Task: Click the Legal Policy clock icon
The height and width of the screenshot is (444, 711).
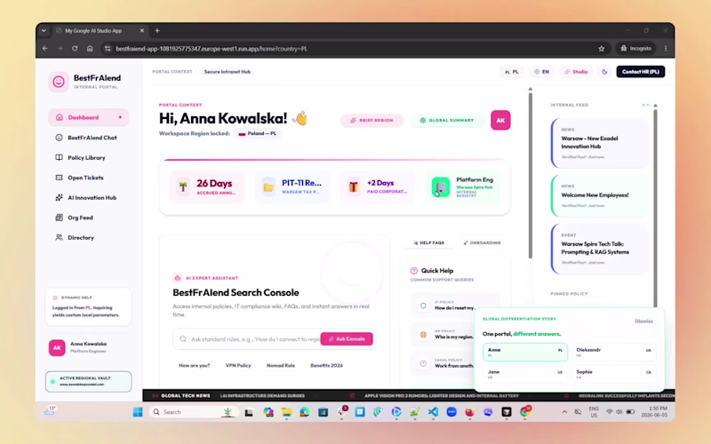Action: point(423,363)
